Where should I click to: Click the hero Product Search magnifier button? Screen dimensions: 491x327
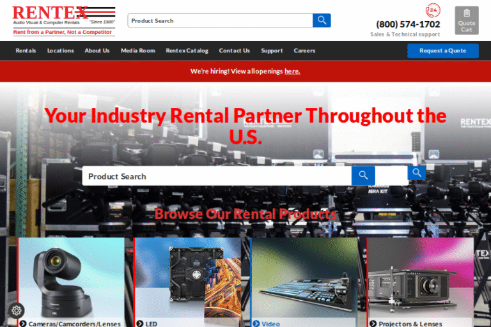click(363, 176)
